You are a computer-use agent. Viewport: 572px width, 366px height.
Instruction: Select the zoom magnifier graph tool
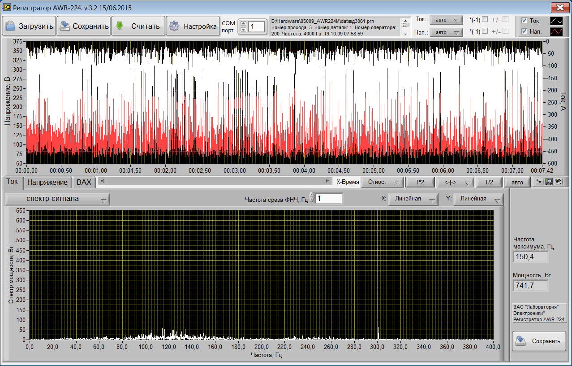(548, 182)
